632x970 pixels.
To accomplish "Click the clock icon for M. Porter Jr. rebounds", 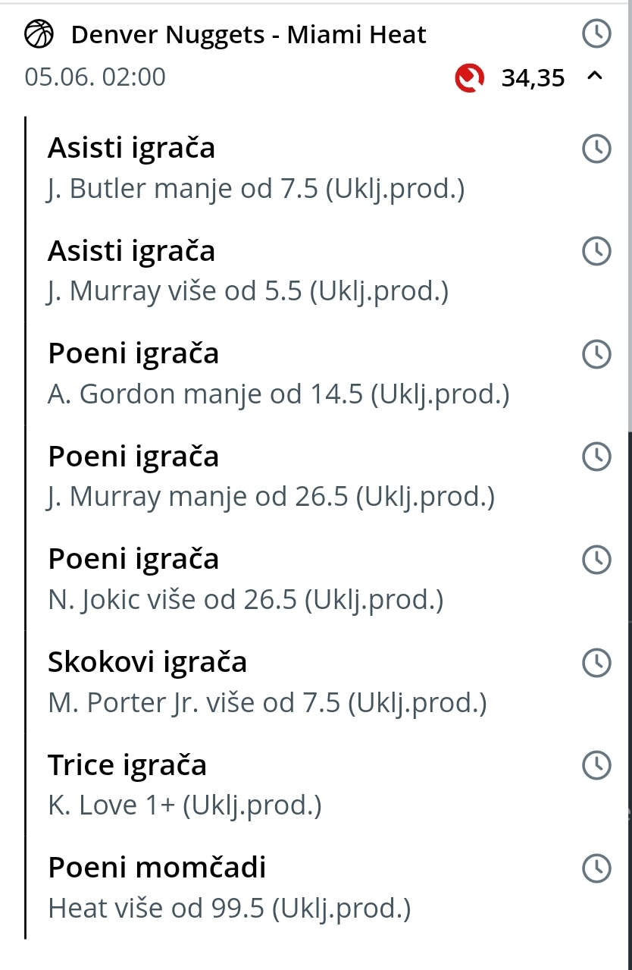I will pos(596,663).
